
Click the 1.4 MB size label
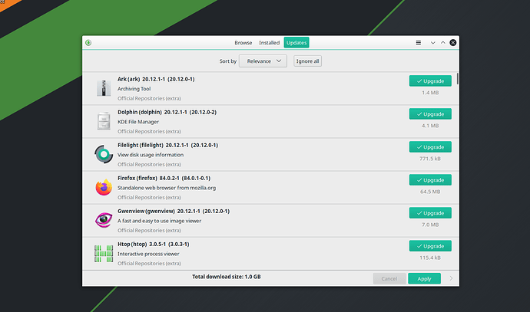click(430, 93)
